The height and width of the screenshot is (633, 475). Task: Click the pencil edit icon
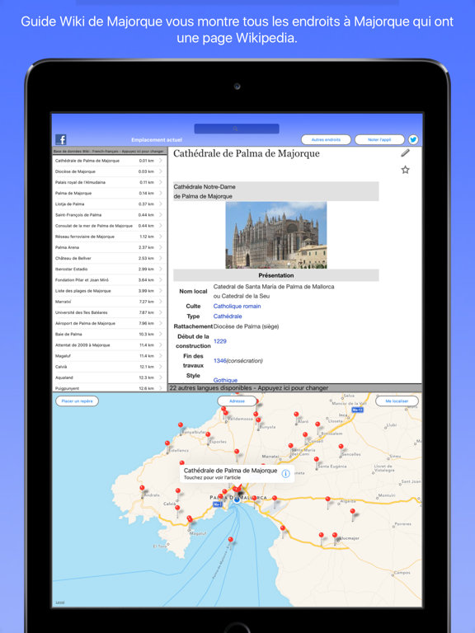(405, 153)
